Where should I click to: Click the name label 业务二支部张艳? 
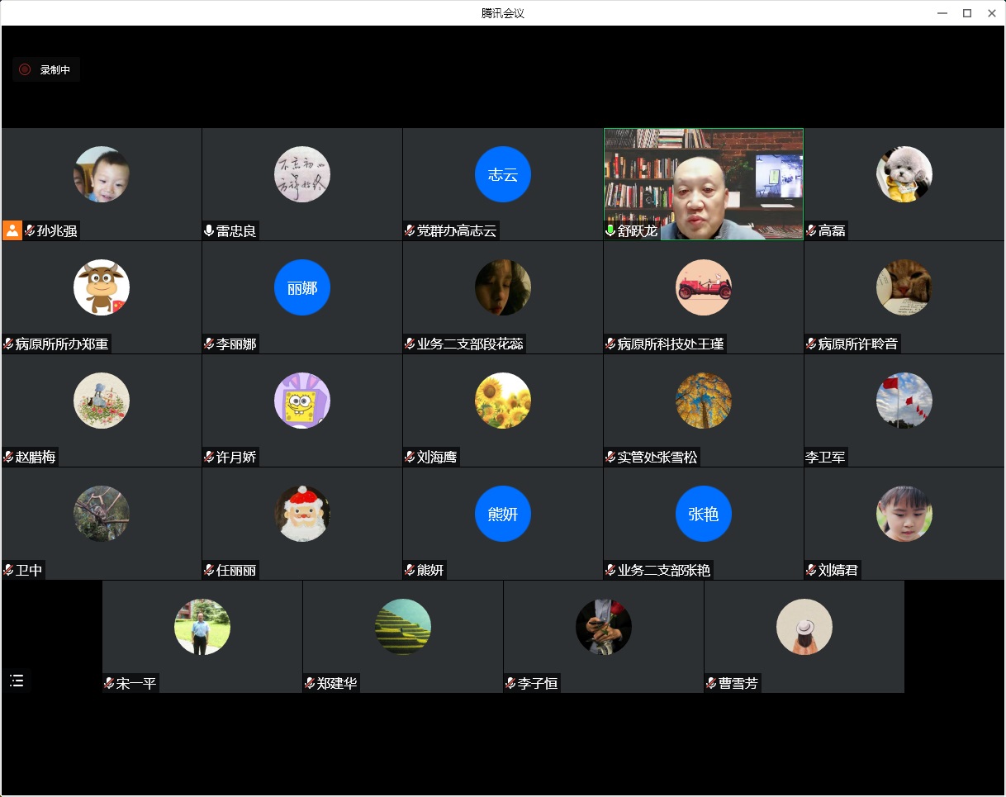point(664,570)
